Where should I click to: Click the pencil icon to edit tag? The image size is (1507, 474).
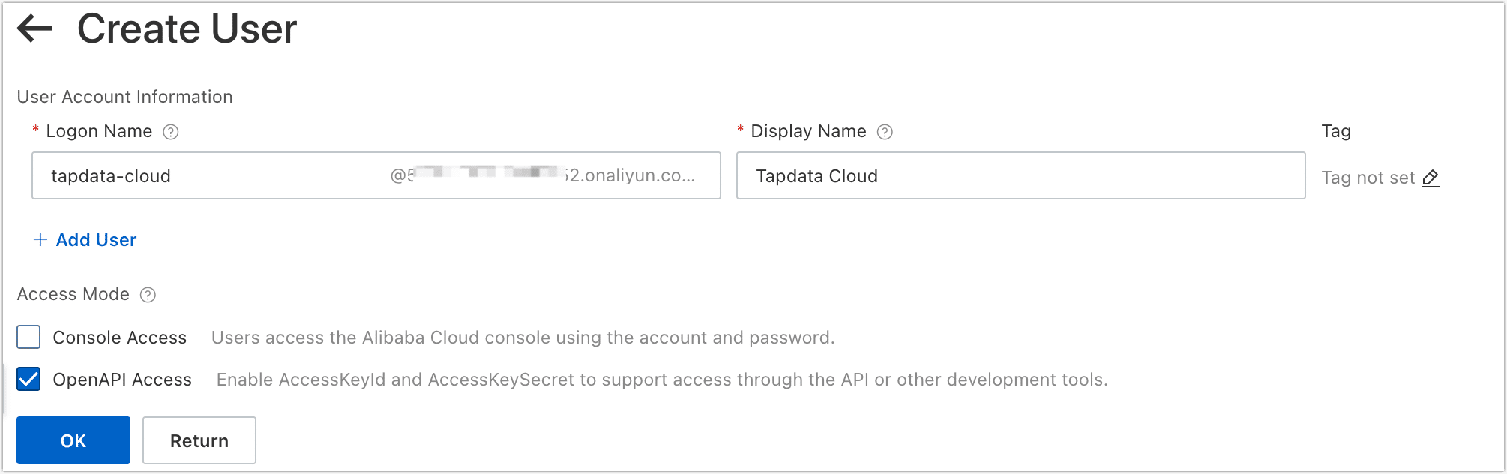pyautogui.click(x=1431, y=178)
